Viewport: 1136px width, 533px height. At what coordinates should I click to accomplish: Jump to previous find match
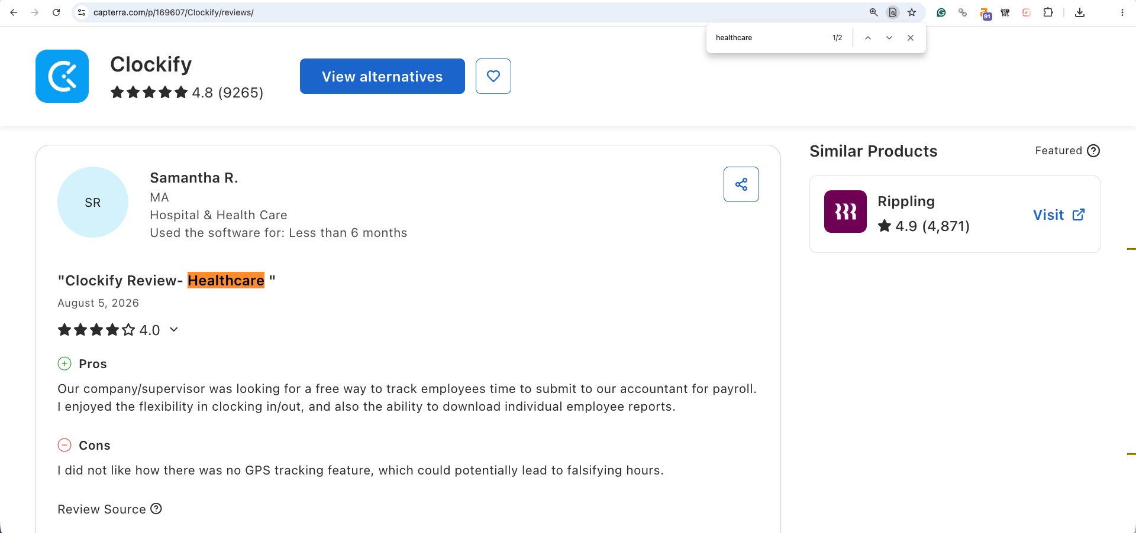[x=868, y=38]
